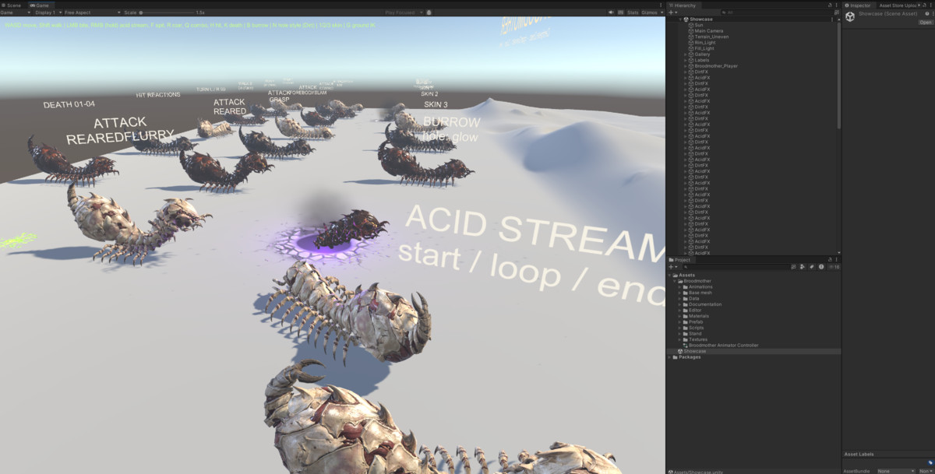Expand the Packages folder

669,357
